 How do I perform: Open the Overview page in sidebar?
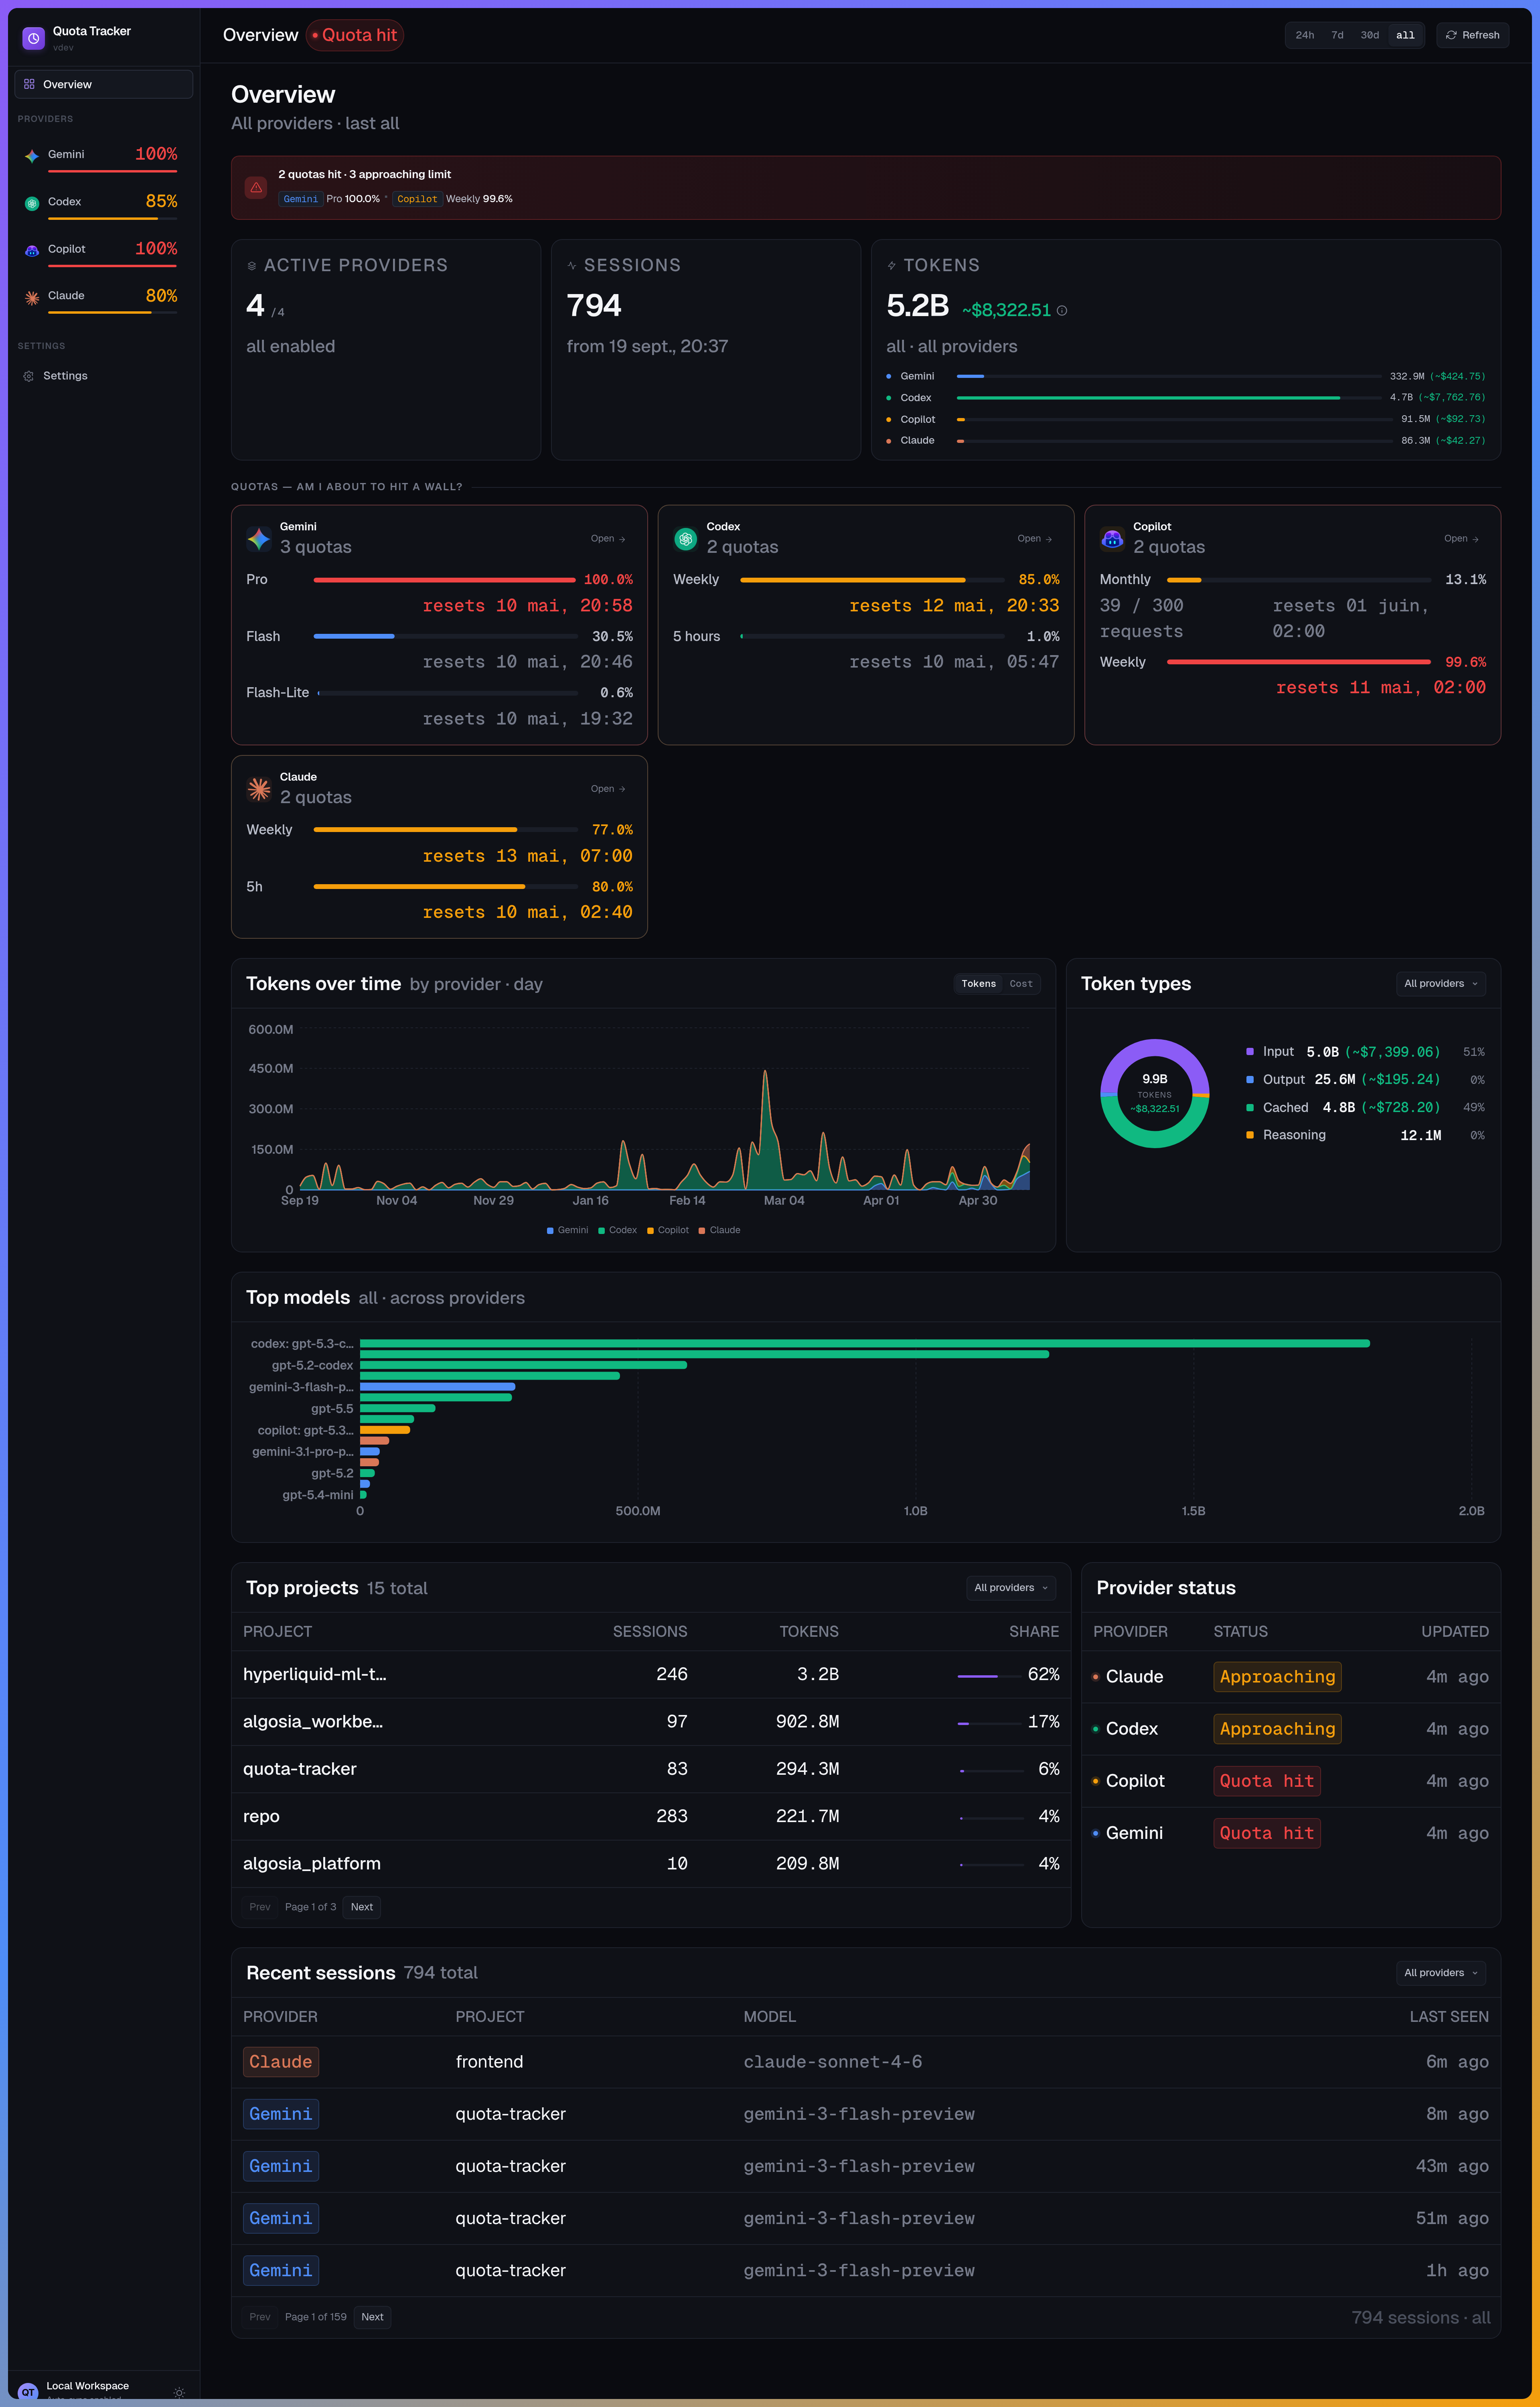[x=104, y=84]
